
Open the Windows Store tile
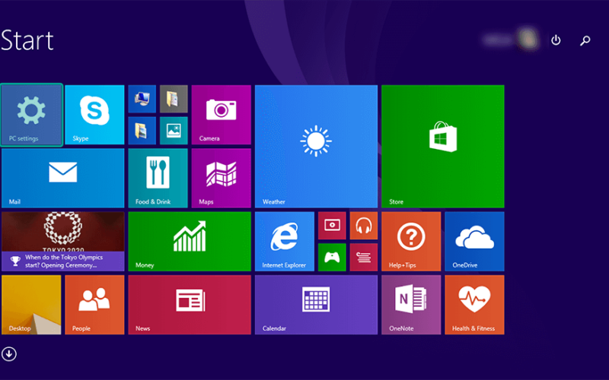(443, 147)
